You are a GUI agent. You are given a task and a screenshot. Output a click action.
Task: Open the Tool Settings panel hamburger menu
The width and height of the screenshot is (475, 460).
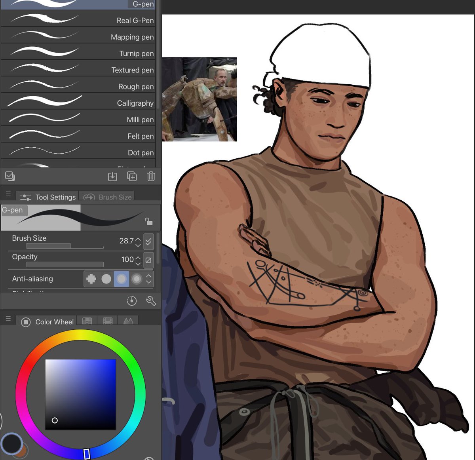pyautogui.click(x=8, y=194)
